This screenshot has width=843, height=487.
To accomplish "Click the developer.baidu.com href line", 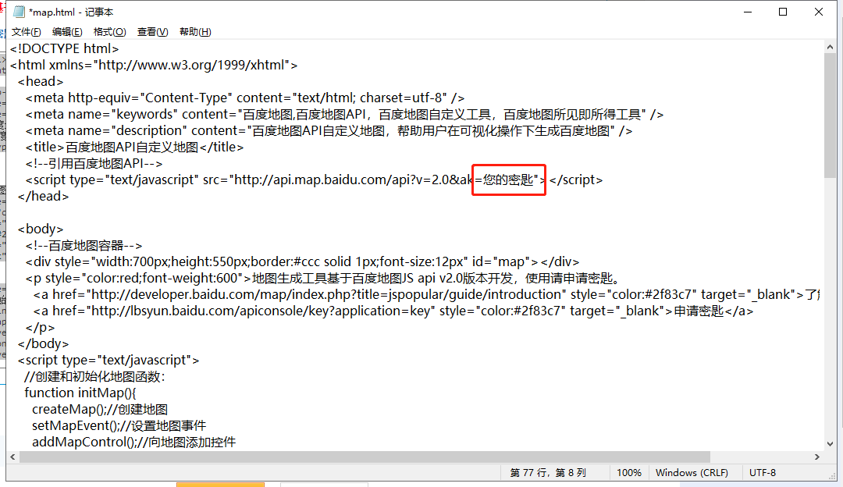I will 426,294.
